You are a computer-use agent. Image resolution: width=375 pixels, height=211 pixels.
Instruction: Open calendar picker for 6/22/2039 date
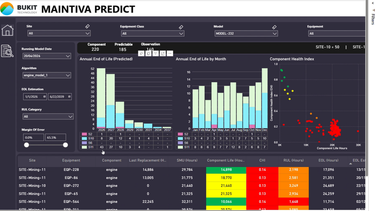point(69,96)
